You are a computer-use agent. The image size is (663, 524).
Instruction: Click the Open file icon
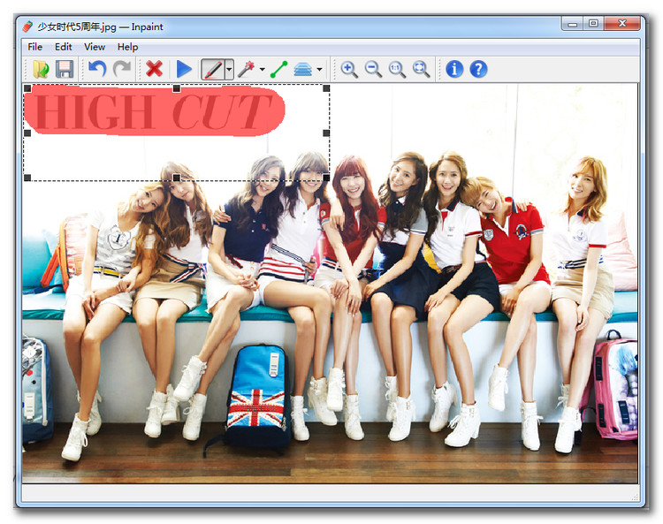(41, 69)
